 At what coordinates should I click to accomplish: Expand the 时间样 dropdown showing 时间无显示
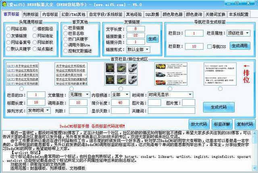tap(170, 94)
